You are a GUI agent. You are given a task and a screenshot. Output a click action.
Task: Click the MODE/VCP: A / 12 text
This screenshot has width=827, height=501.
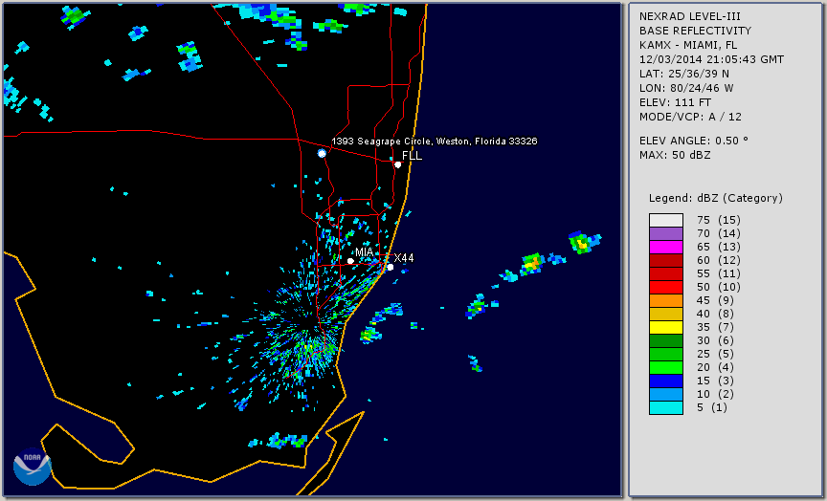tap(690, 117)
